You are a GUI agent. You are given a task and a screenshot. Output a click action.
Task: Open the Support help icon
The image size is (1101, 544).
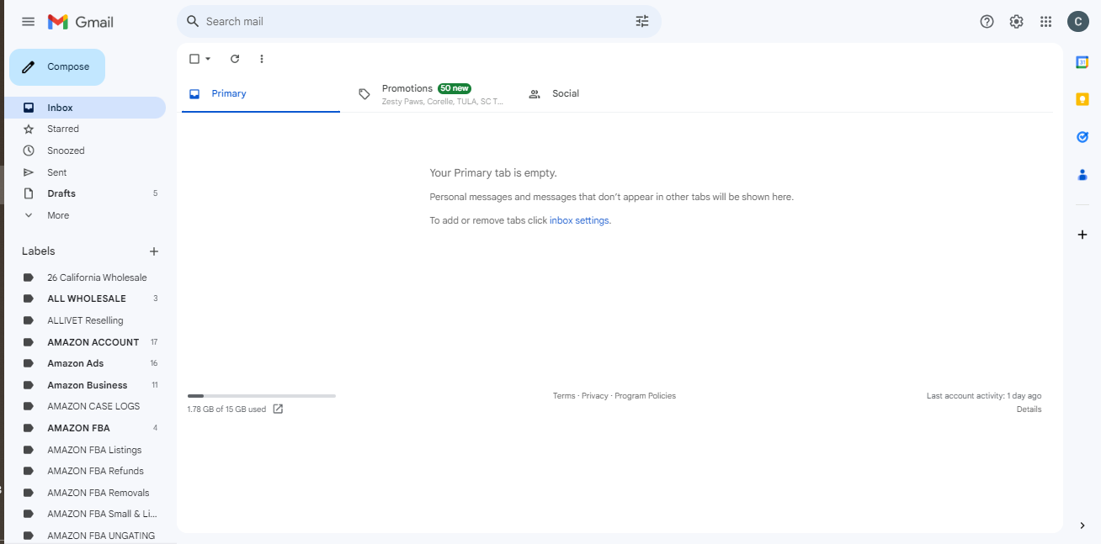(x=987, y=22)
